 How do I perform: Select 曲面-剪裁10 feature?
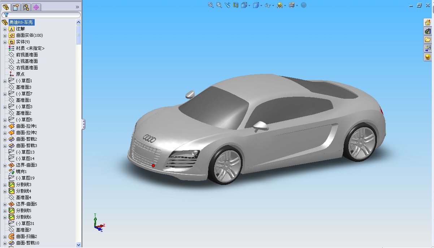click(27, 243)
